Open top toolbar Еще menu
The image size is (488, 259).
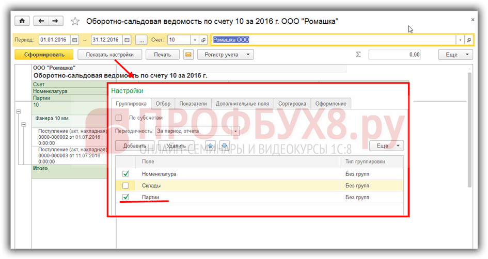pos(455,55)
